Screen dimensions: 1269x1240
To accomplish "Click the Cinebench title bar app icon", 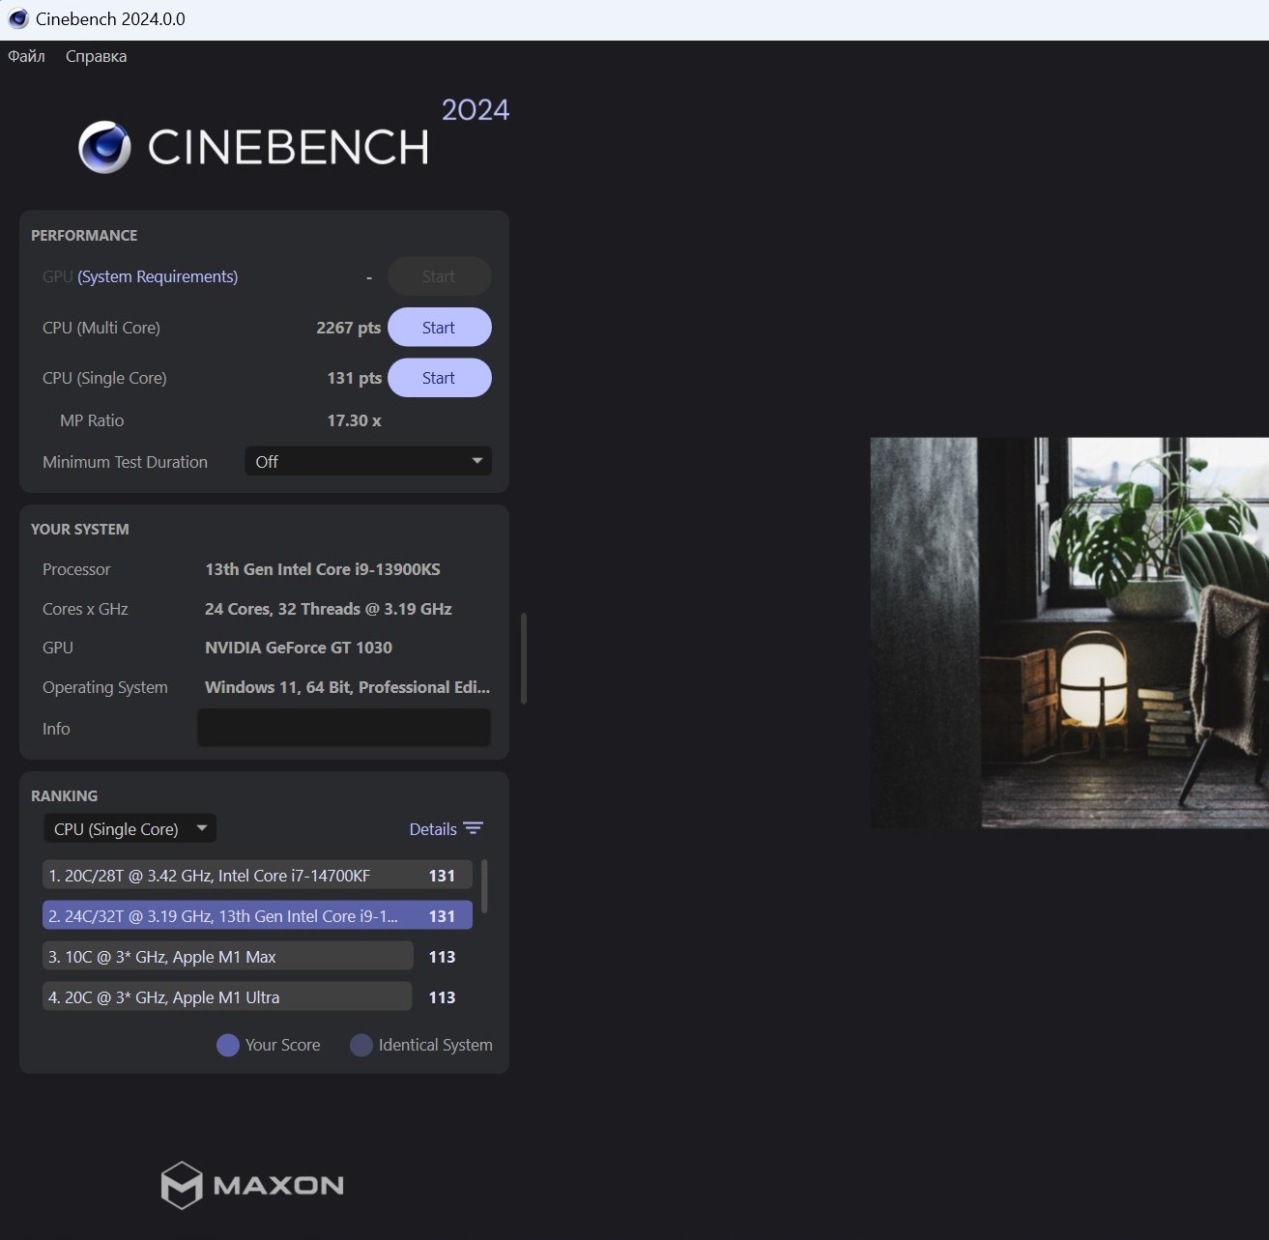I will point(18,19).
